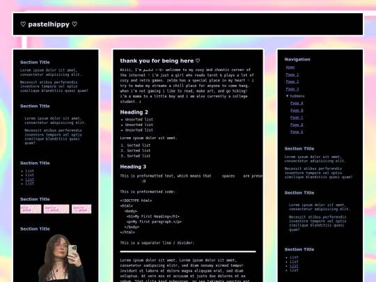
Task: Visit Page 3 from the navigation
Action: click(x=292, y=89)
